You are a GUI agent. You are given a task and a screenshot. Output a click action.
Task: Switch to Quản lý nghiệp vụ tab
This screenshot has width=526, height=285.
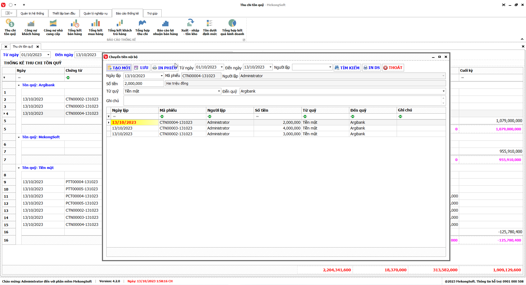pyautogui.click(x=95, y=13)
